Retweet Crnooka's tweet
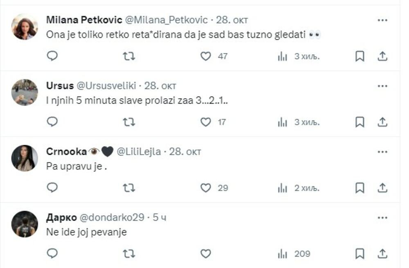409x268 pixels. click(x=130, y=188)
